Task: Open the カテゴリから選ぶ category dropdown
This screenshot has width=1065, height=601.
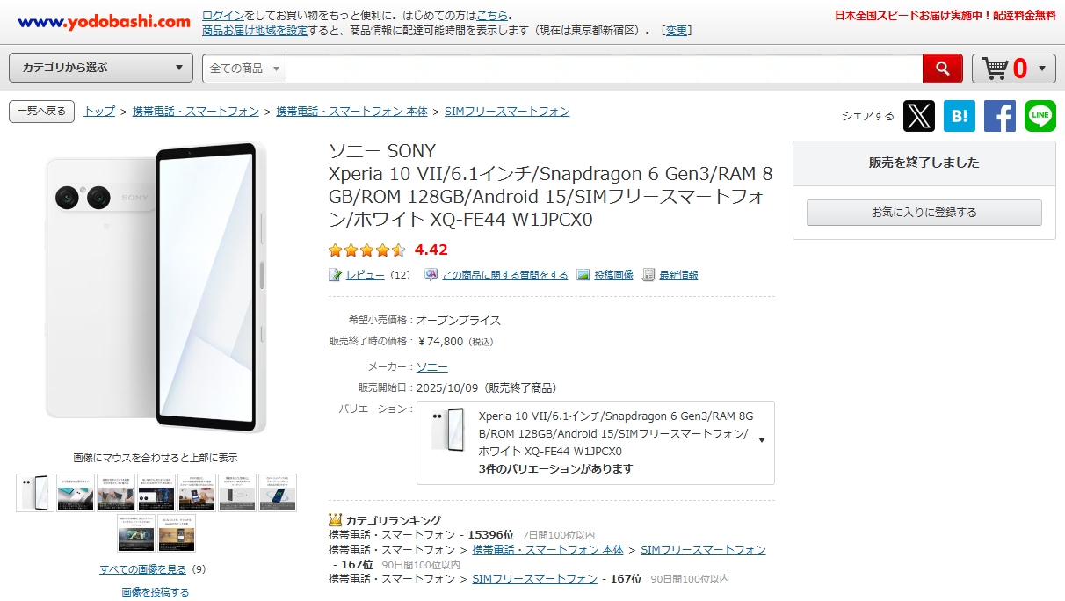Action: point(101,68)
